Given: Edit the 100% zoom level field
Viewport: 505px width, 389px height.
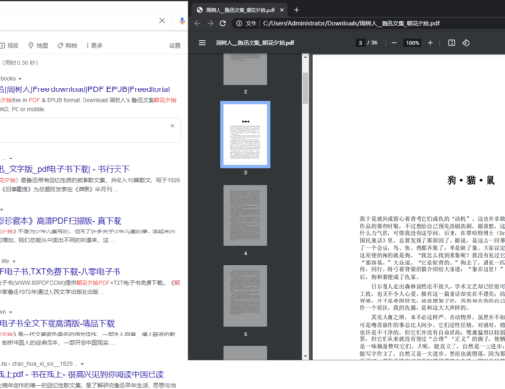Looking at the screenshot, I should click(412, 43).
